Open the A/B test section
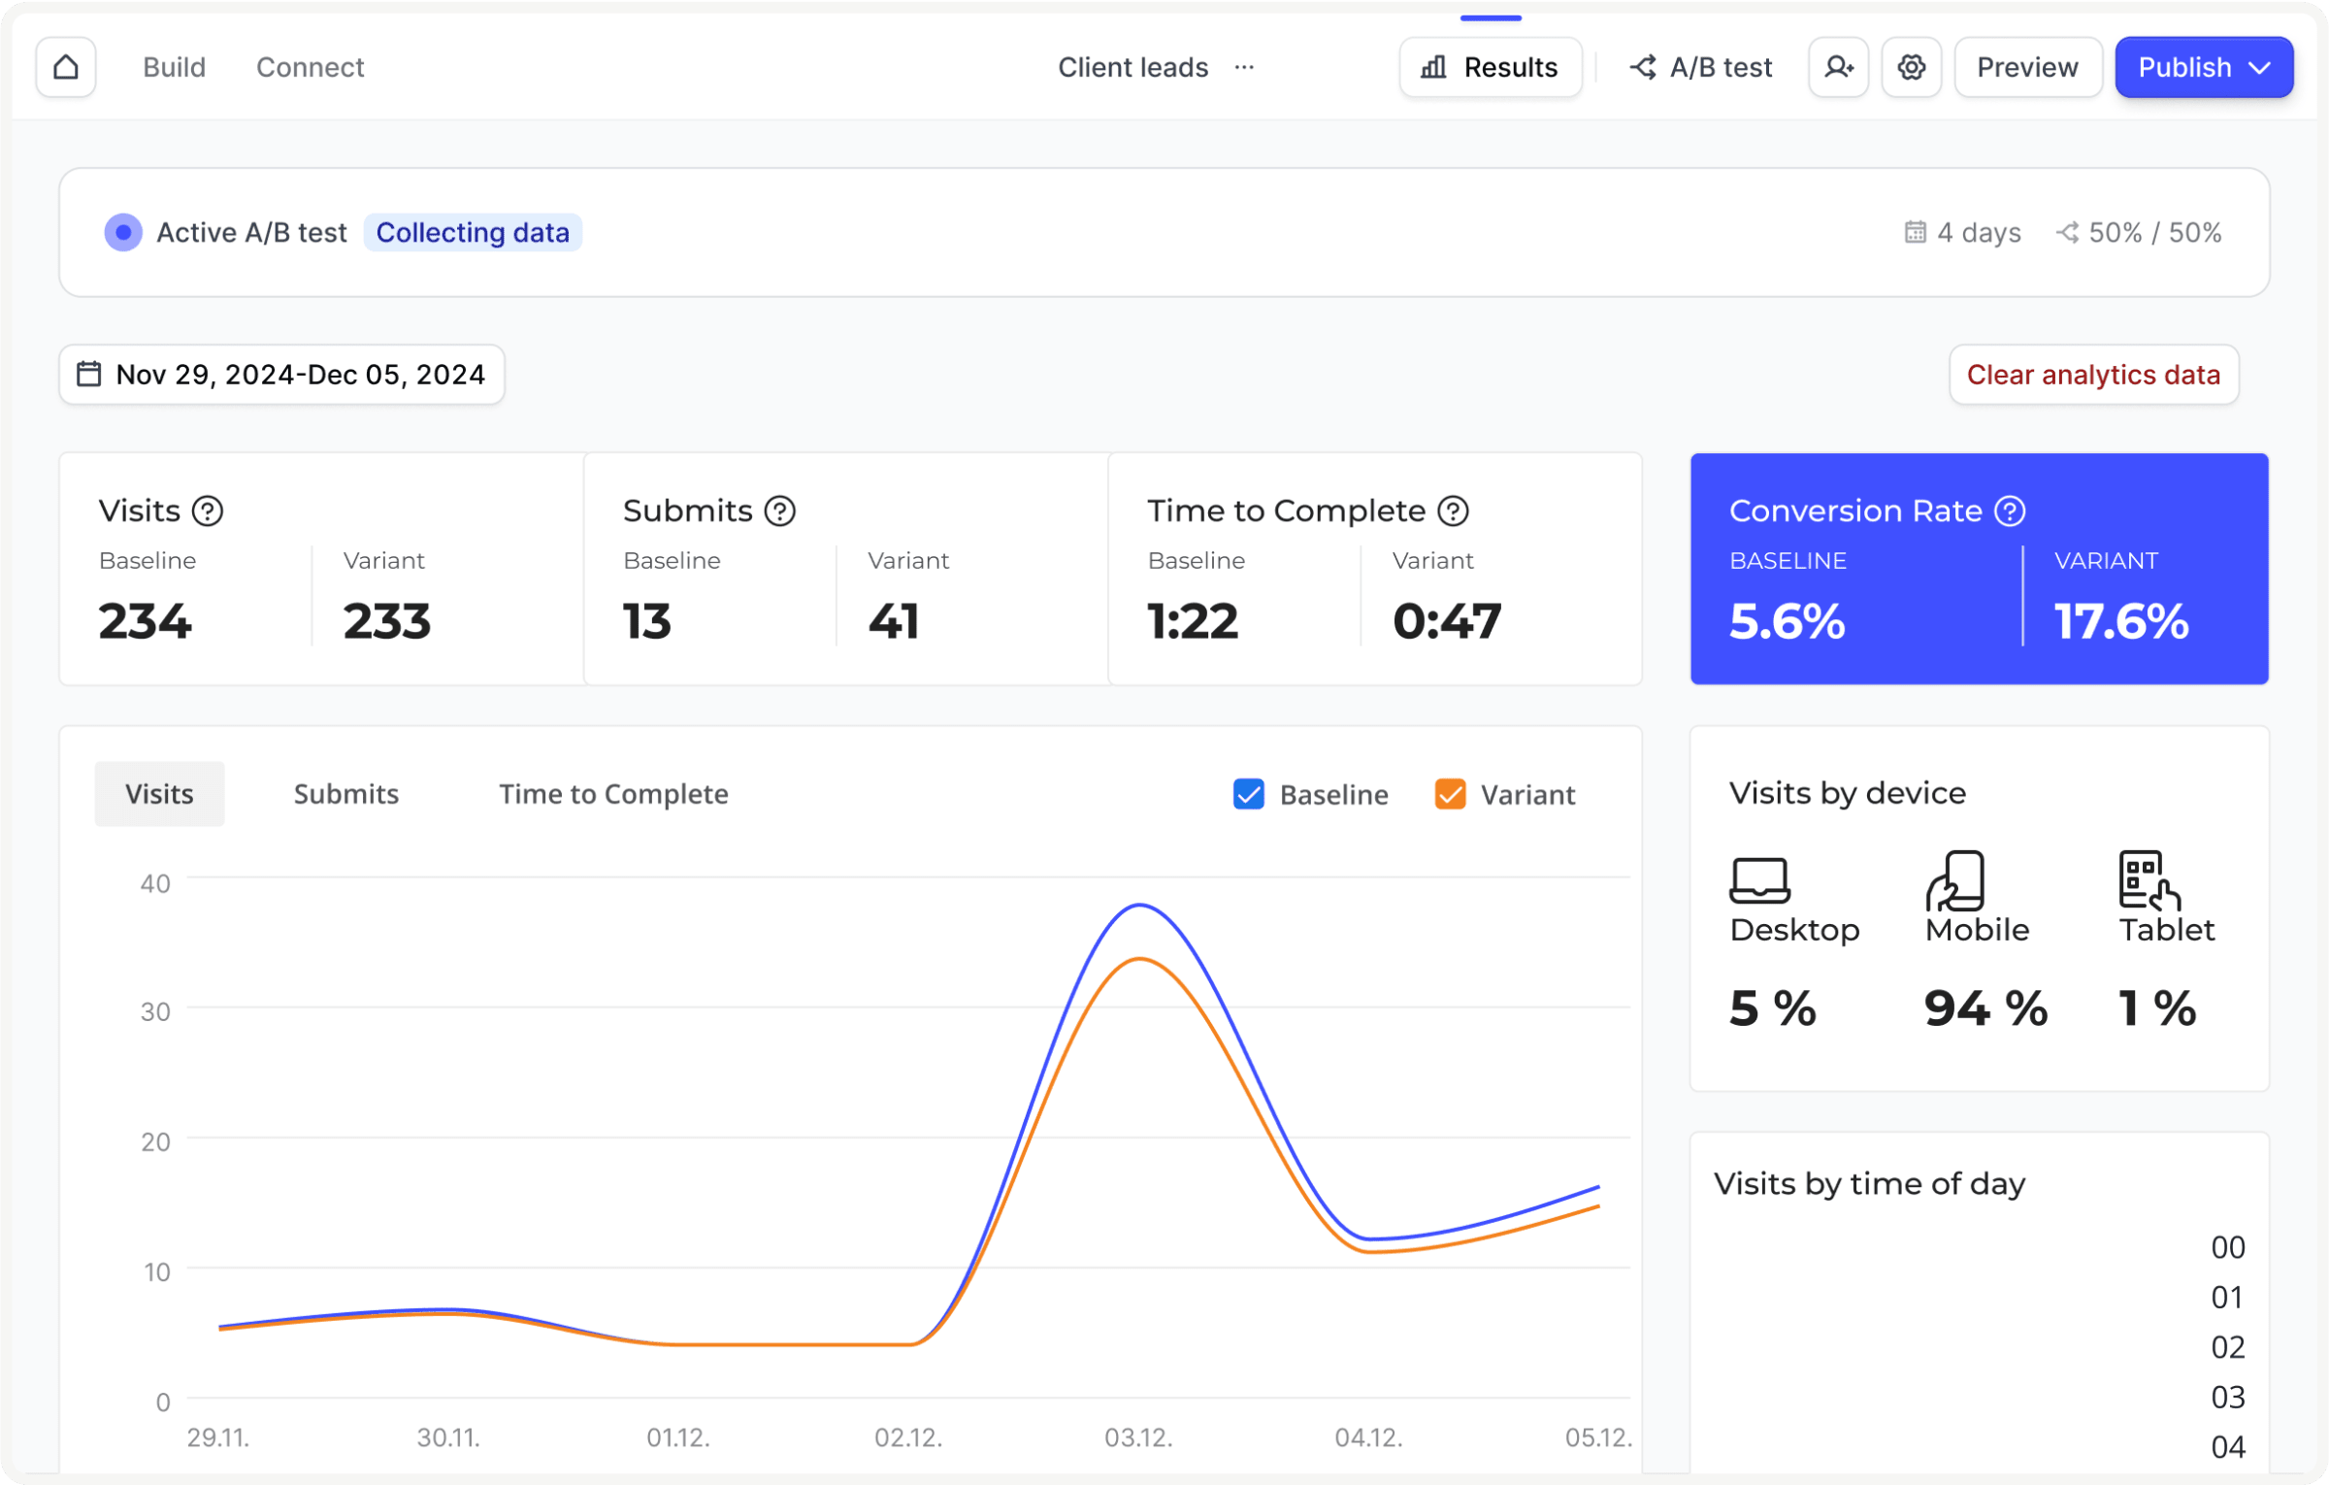 click(x=1701, y=67)
